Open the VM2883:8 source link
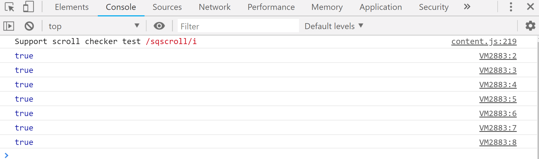 (x=498, y=142)
